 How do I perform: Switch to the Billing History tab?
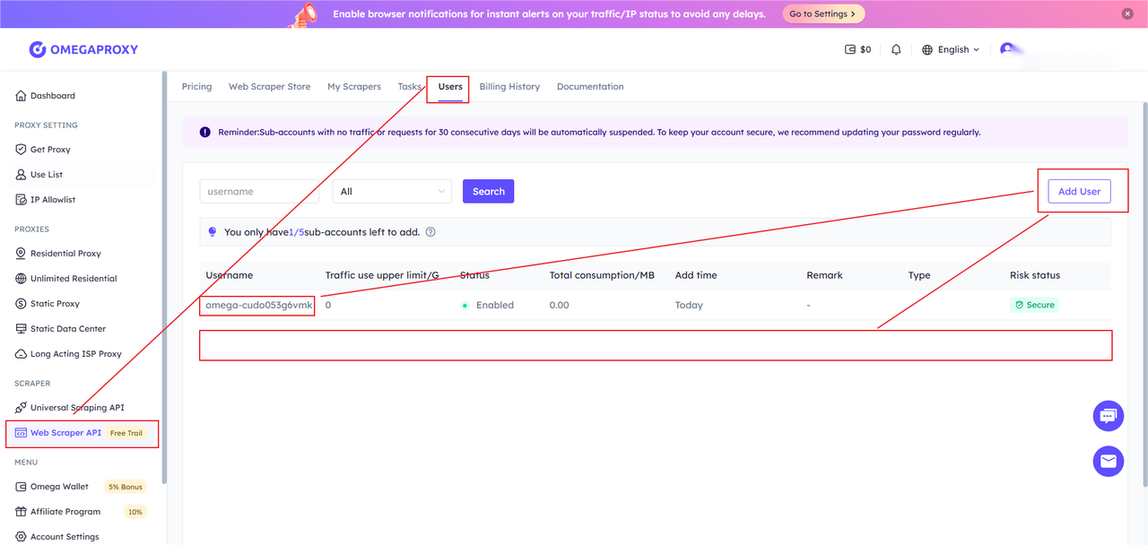(509, 87)
